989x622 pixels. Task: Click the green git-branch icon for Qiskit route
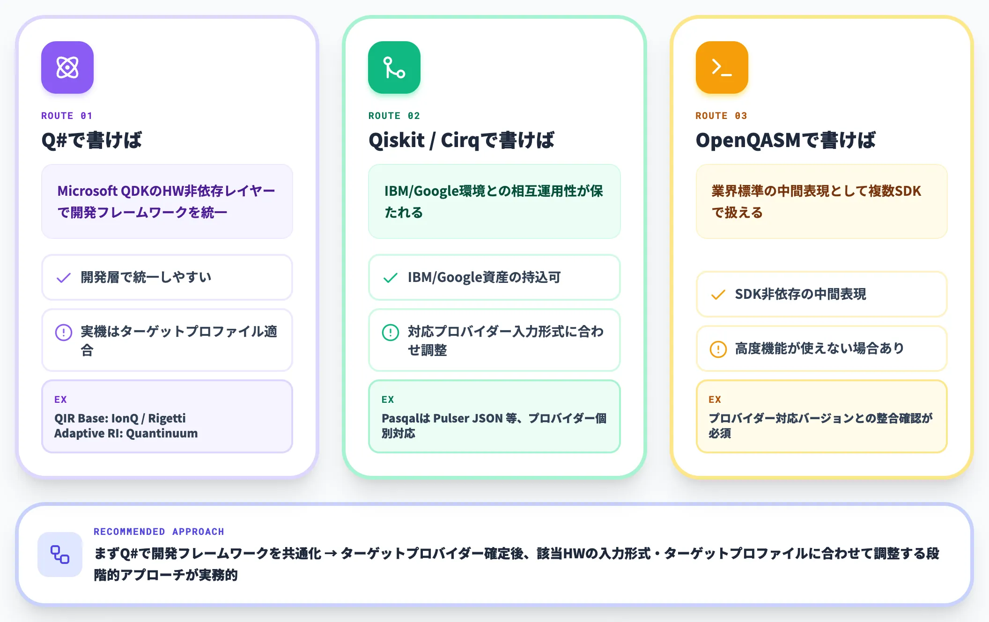point(394,67)
